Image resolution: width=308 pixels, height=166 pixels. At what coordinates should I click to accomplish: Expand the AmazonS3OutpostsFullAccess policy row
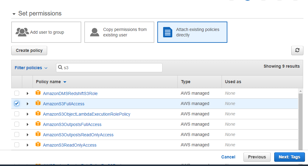(x=27, y=124)
